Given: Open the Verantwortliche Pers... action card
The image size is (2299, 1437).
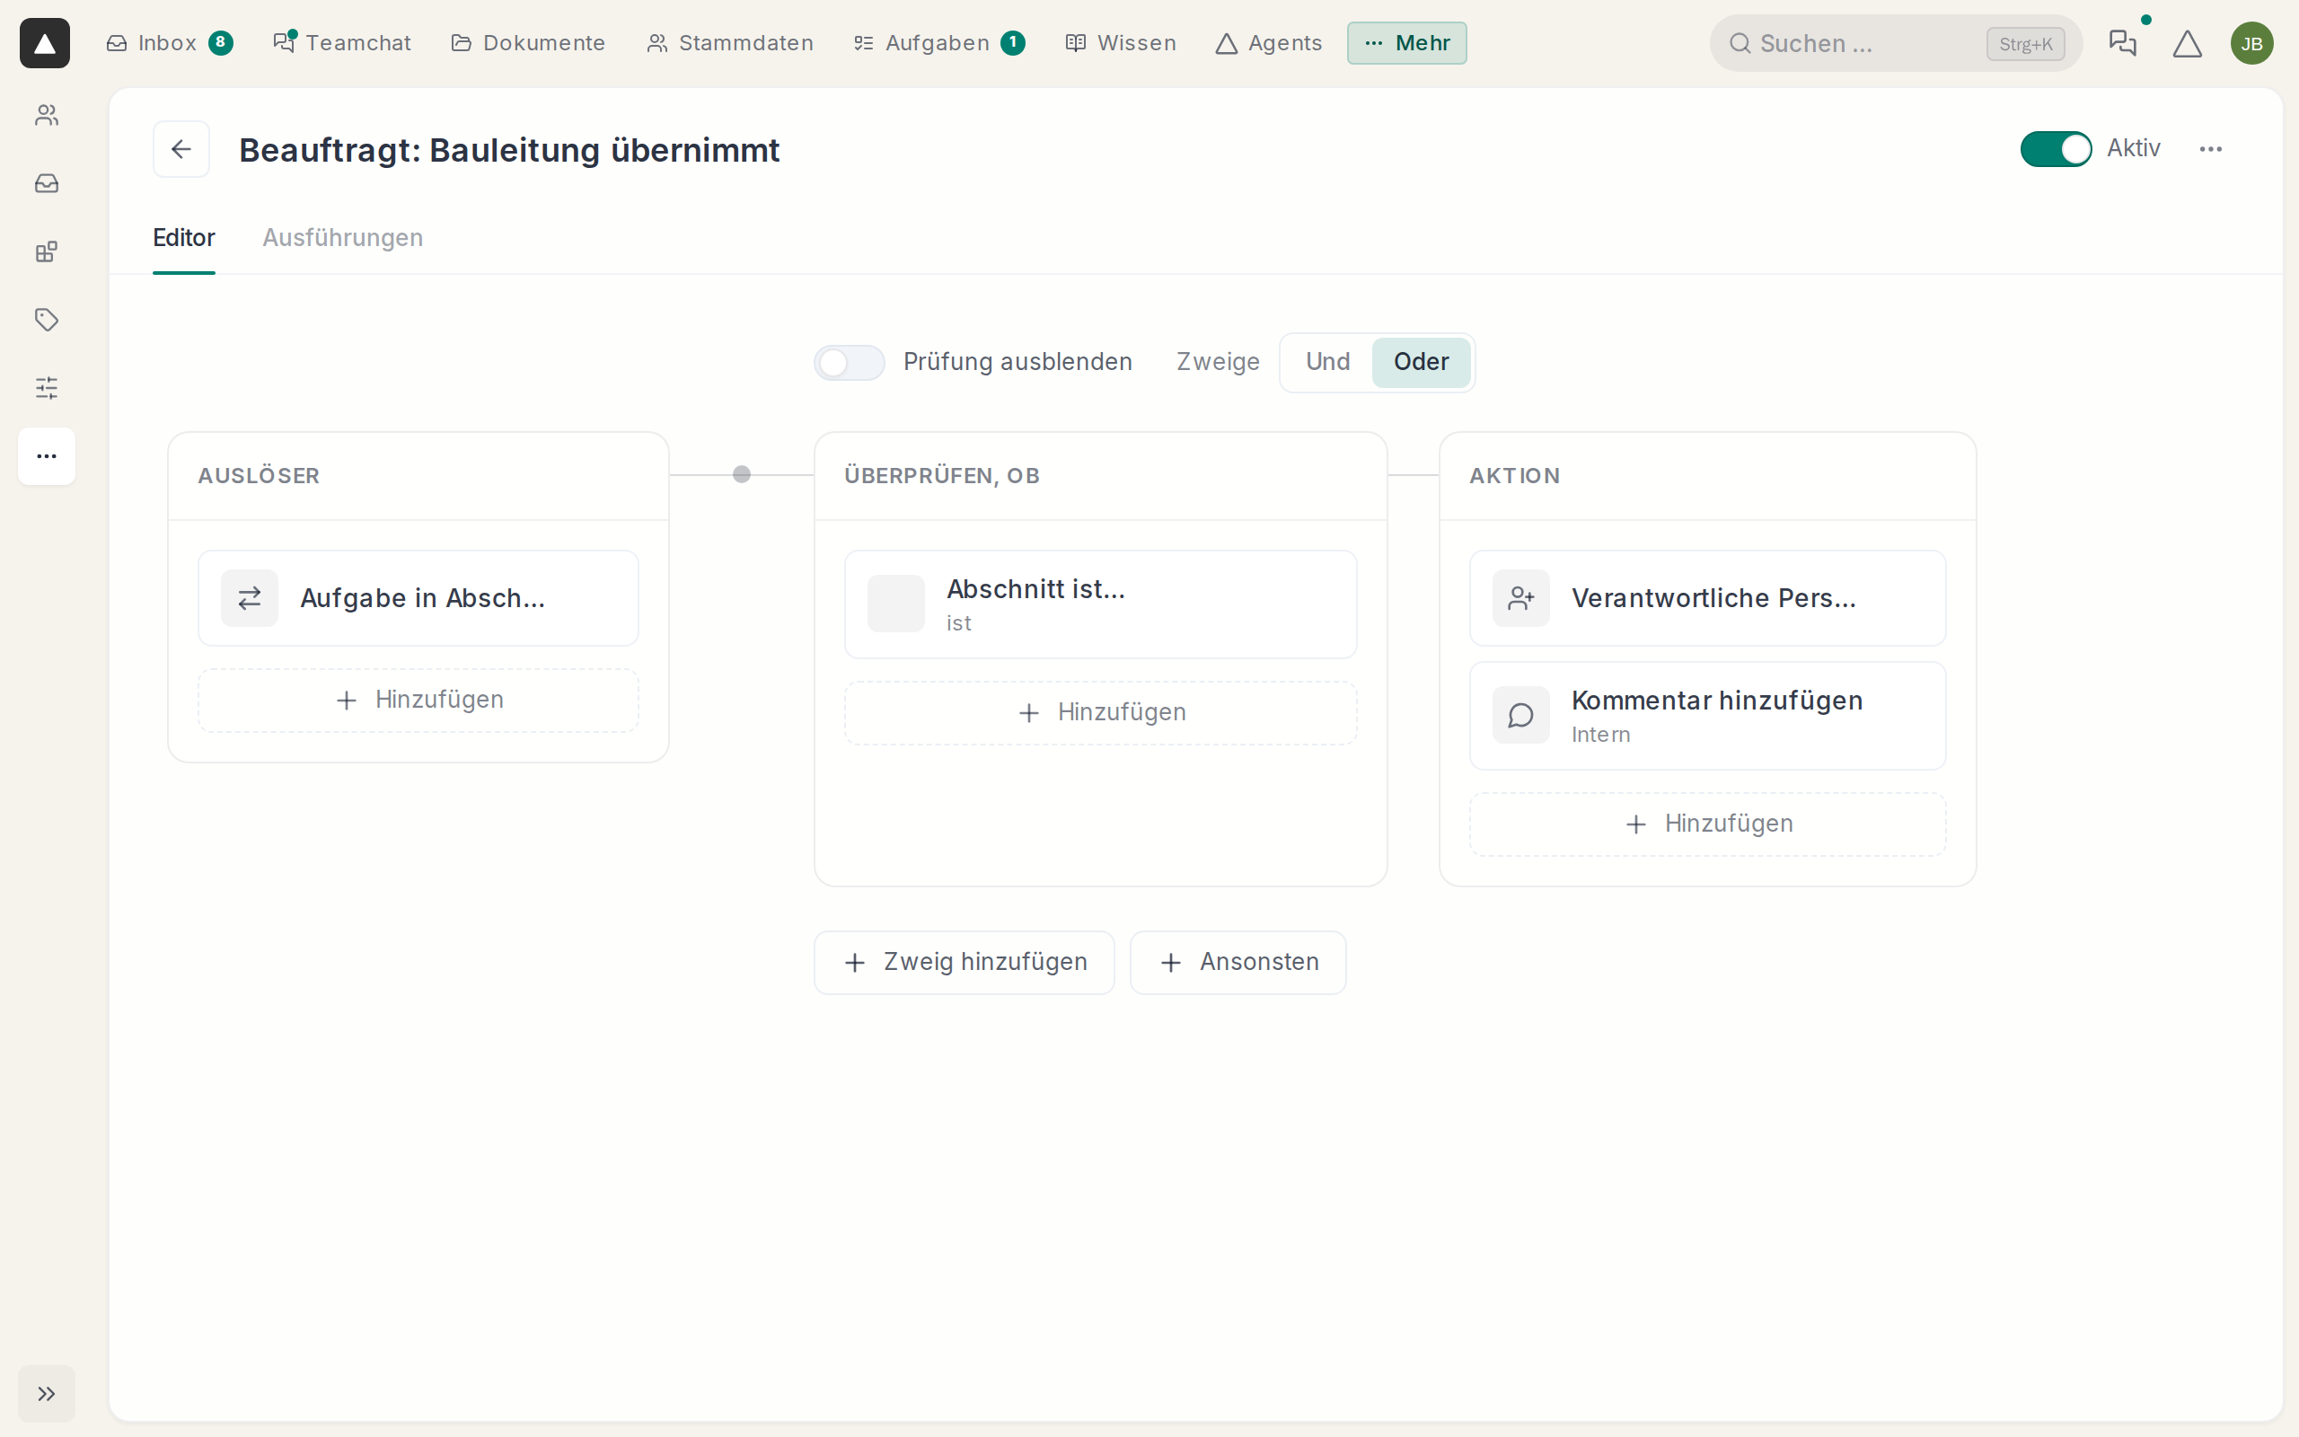Looking at the screenshot, I should 1707,598.
